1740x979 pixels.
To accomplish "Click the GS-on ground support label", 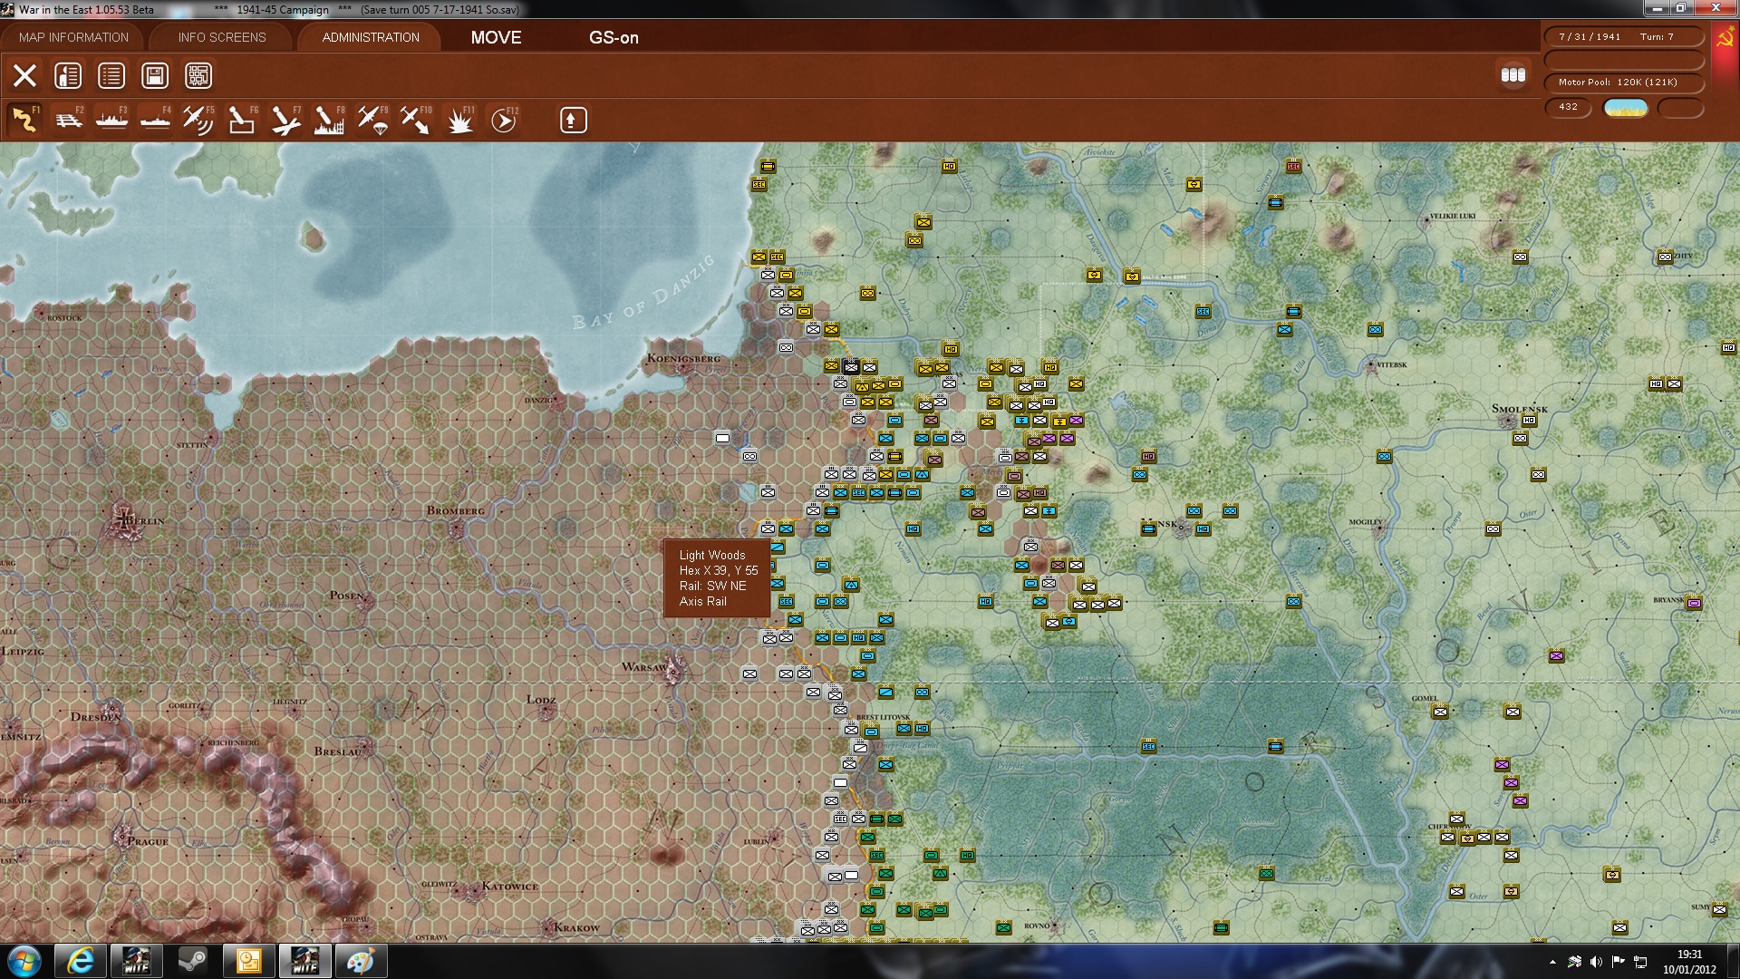I will (x=614, y=37).
